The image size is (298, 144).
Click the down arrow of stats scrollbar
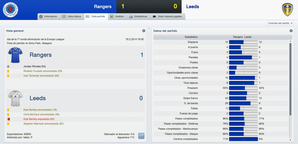(290, 140)
